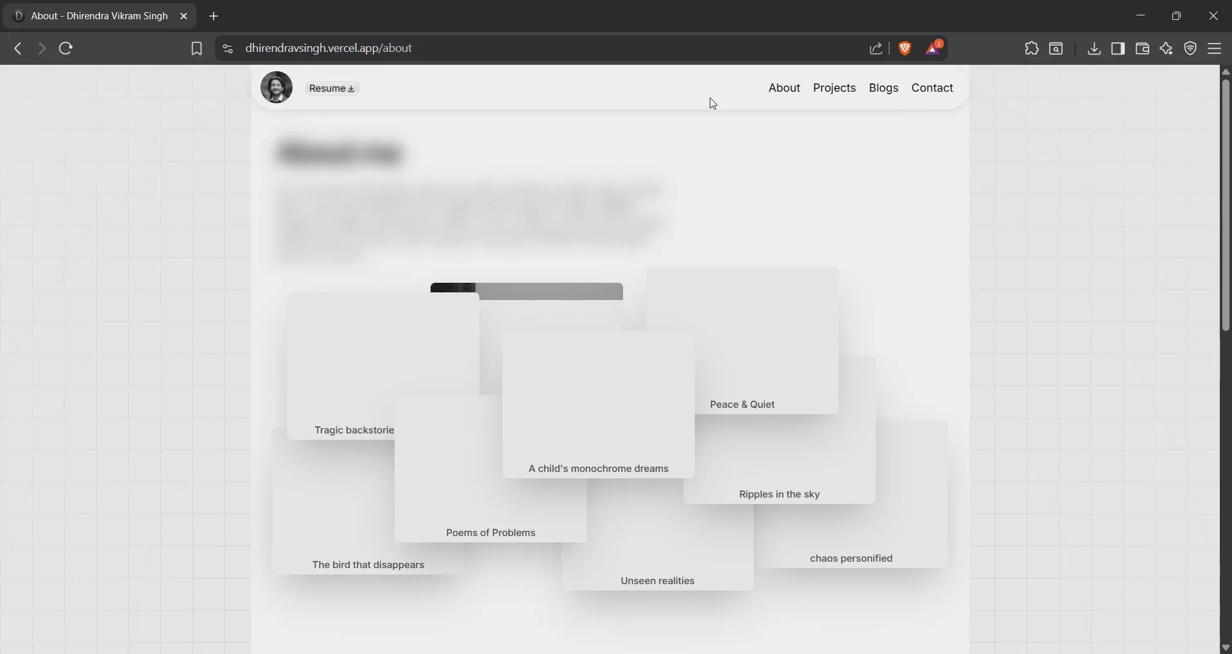Viewport: 1232px width, 654px height.
Task: Open Leo AI sparkle icon
Action: click(x=1166, y=48)
